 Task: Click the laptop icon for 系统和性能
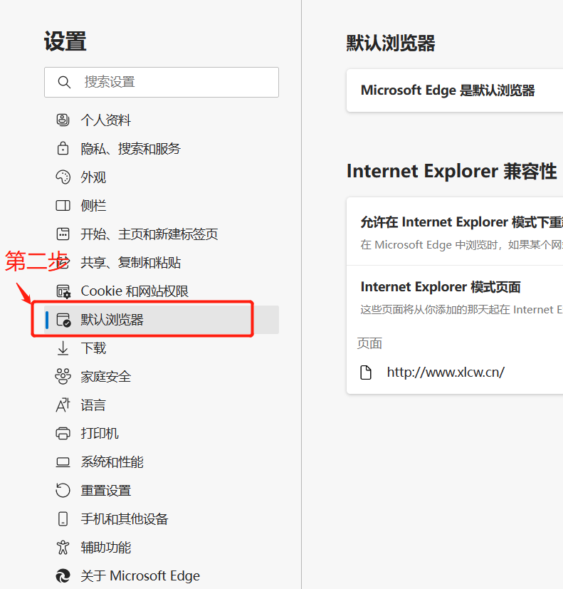coord(63,462)
